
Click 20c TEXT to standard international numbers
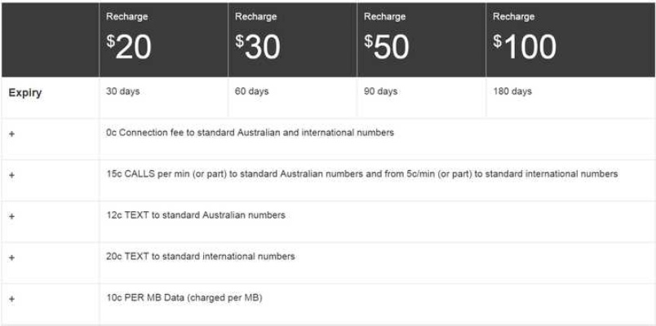[x=201, y=256]
